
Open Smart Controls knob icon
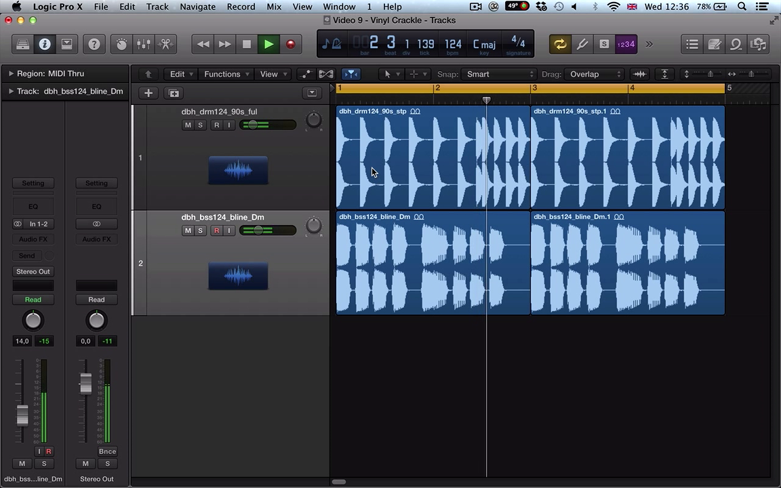(121, 44)
